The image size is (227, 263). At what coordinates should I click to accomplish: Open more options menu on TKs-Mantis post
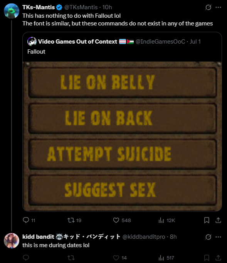point(218,7)
